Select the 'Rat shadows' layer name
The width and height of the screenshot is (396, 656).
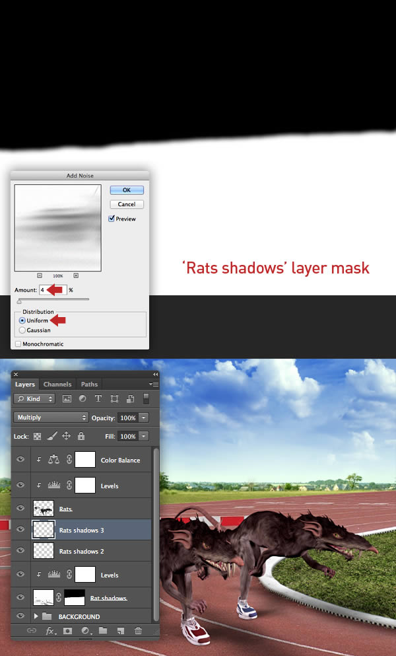tap(109, 598)
